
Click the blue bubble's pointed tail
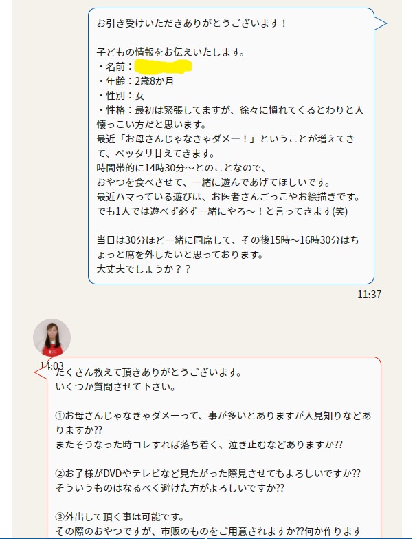click(381, 23)
